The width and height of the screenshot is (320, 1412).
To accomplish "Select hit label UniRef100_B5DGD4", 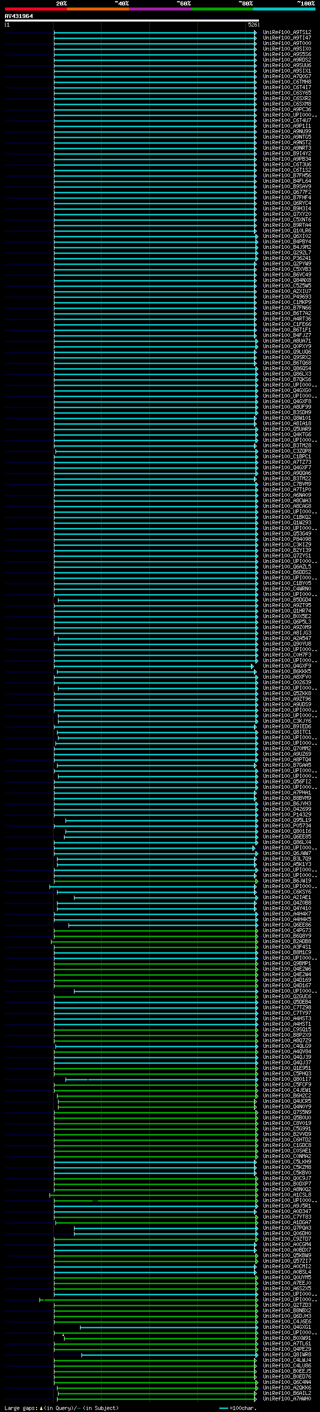I will point(287,600).
